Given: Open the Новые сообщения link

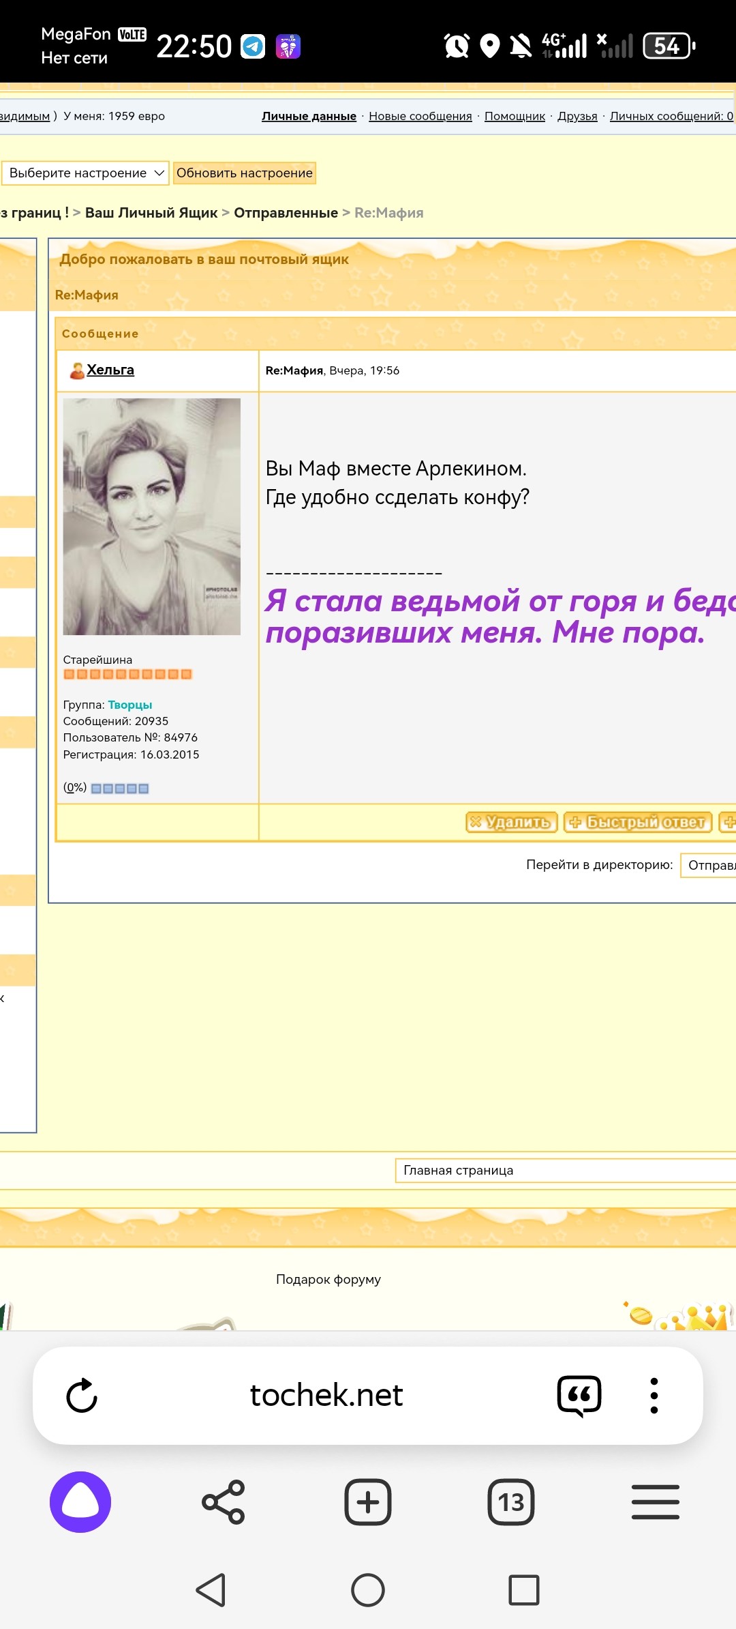Looking at the screenshot, I should [x=420, y=116].
